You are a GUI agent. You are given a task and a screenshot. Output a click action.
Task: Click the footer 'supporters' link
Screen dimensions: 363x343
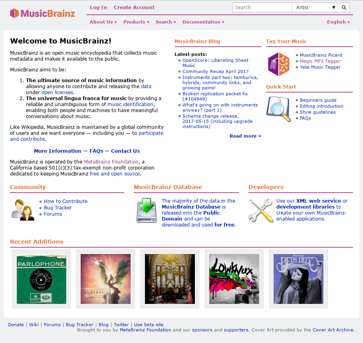pyautogui.click(x=236, y=330)
